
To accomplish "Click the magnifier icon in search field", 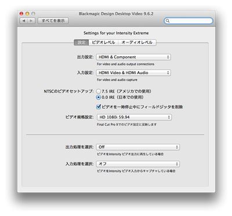I will click(168, 21).
